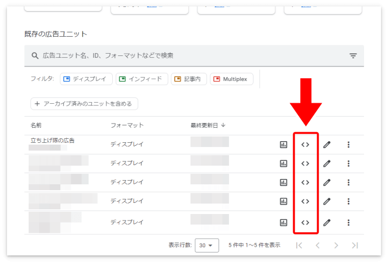Screen dimensions: 388x263
Task: Open three-dot menu in fourth ad unit row
Action: pos(348,201)
